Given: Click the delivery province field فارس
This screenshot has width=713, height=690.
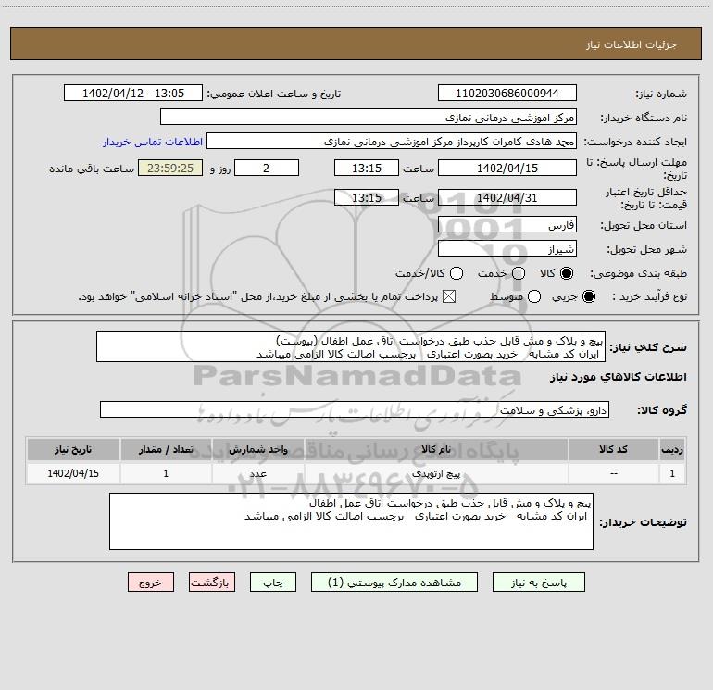Looking at the screenshot, I should (x=507, y=225).
